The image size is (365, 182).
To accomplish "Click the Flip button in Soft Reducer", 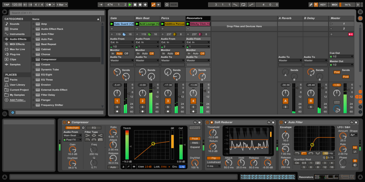I will [214, 158].
